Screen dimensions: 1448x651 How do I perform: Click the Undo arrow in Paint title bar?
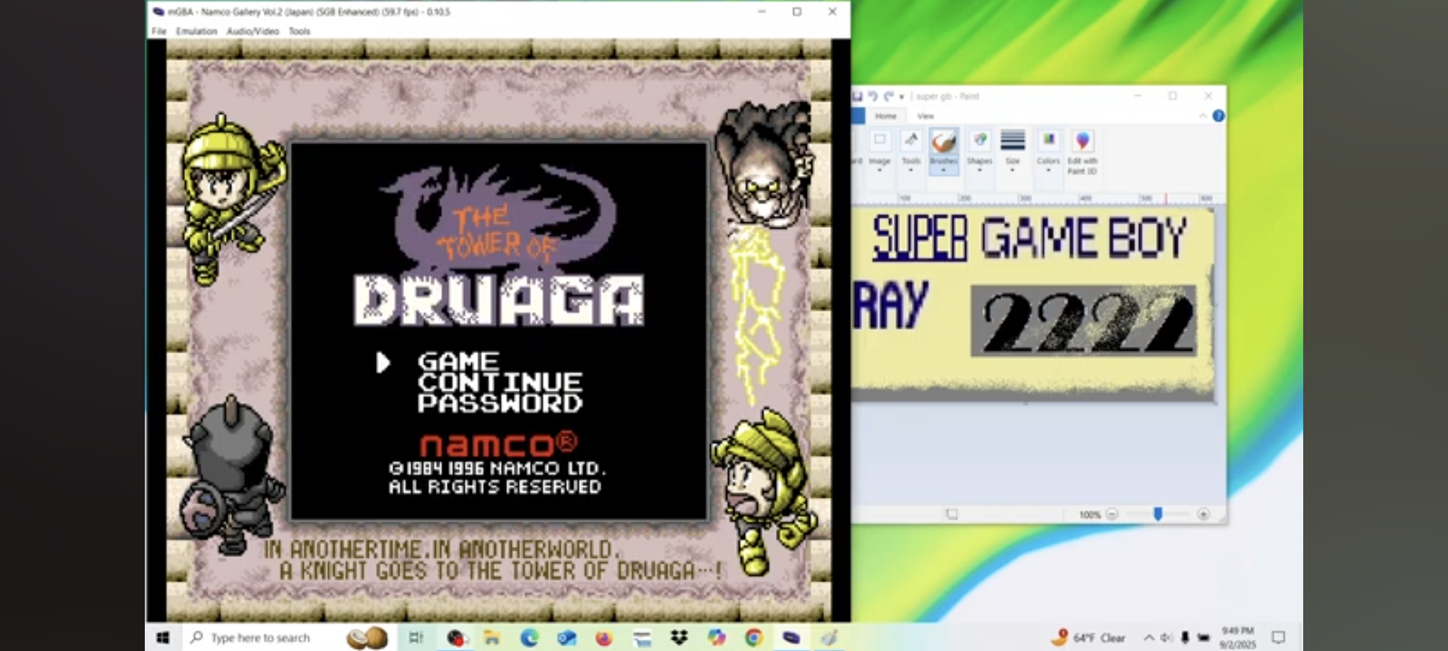tap(872, 96)
